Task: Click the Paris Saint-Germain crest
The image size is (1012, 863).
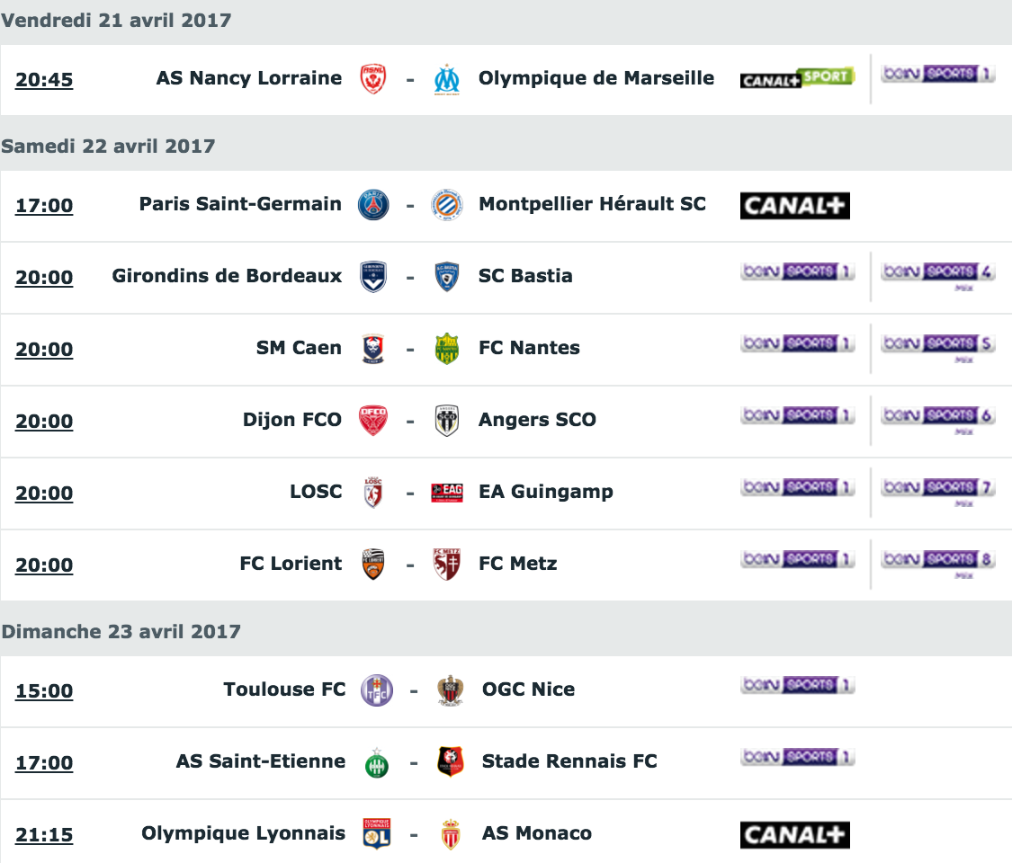Action: tap(373, 205)
